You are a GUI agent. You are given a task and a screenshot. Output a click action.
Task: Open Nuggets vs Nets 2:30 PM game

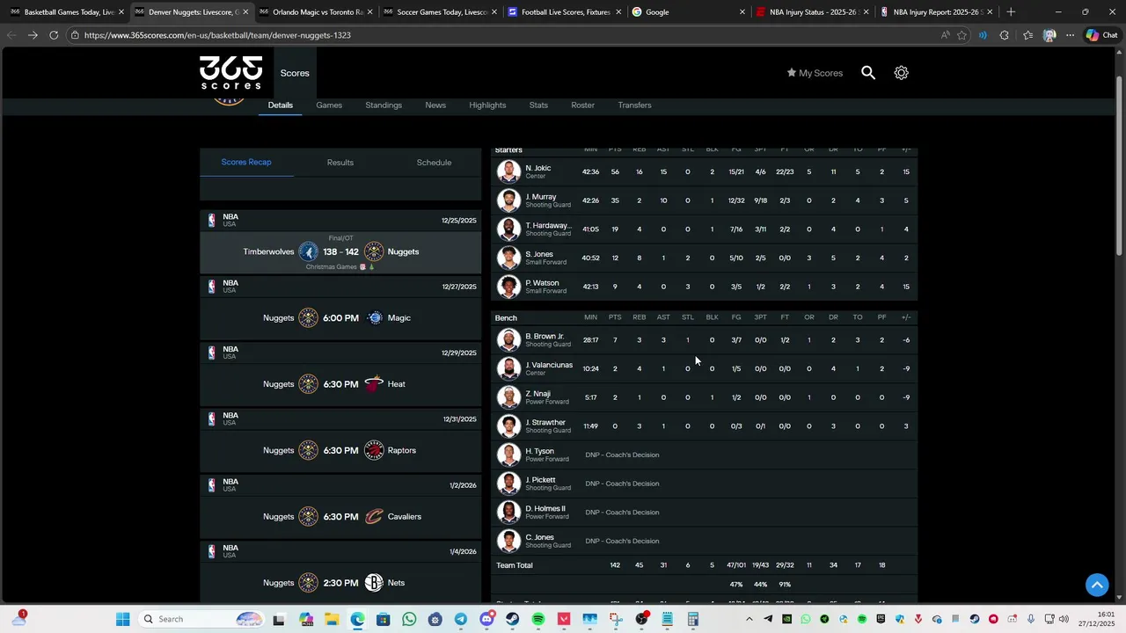(340, 583)
